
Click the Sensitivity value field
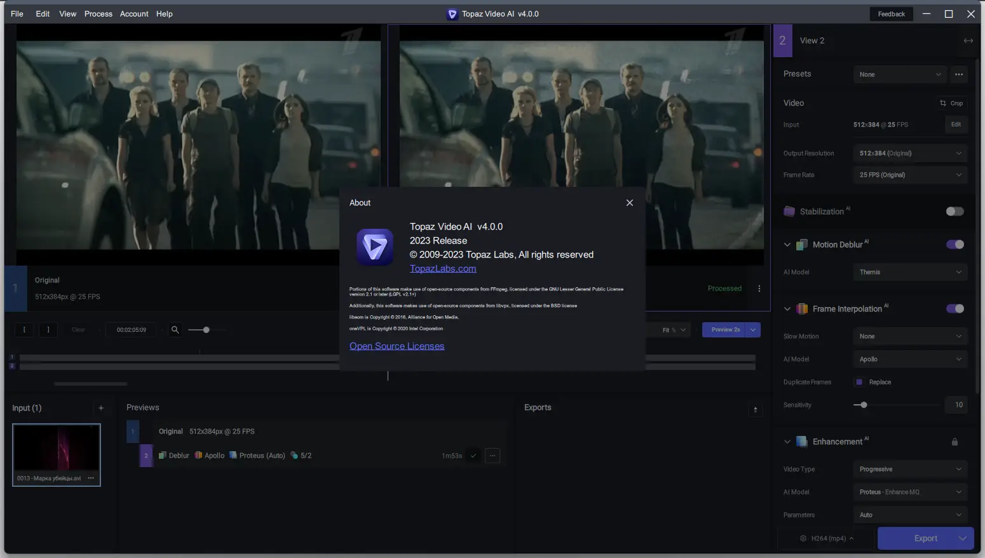pos(956,405)
